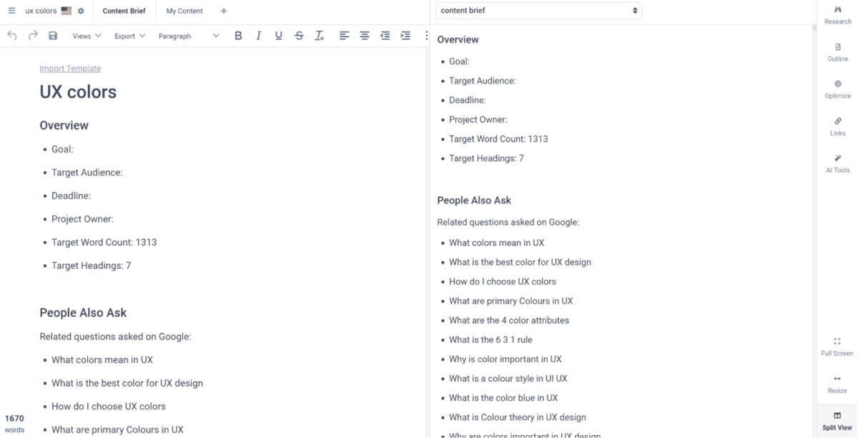The image size is (858, 438).
Task: Toggle italic formatting
Action: click(x=258, y=35)
